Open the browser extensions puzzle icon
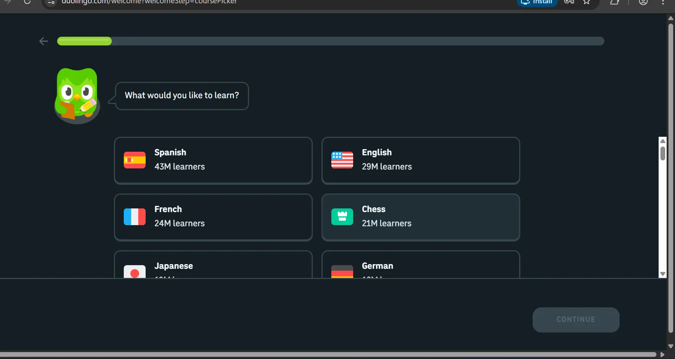 (615, 2)
